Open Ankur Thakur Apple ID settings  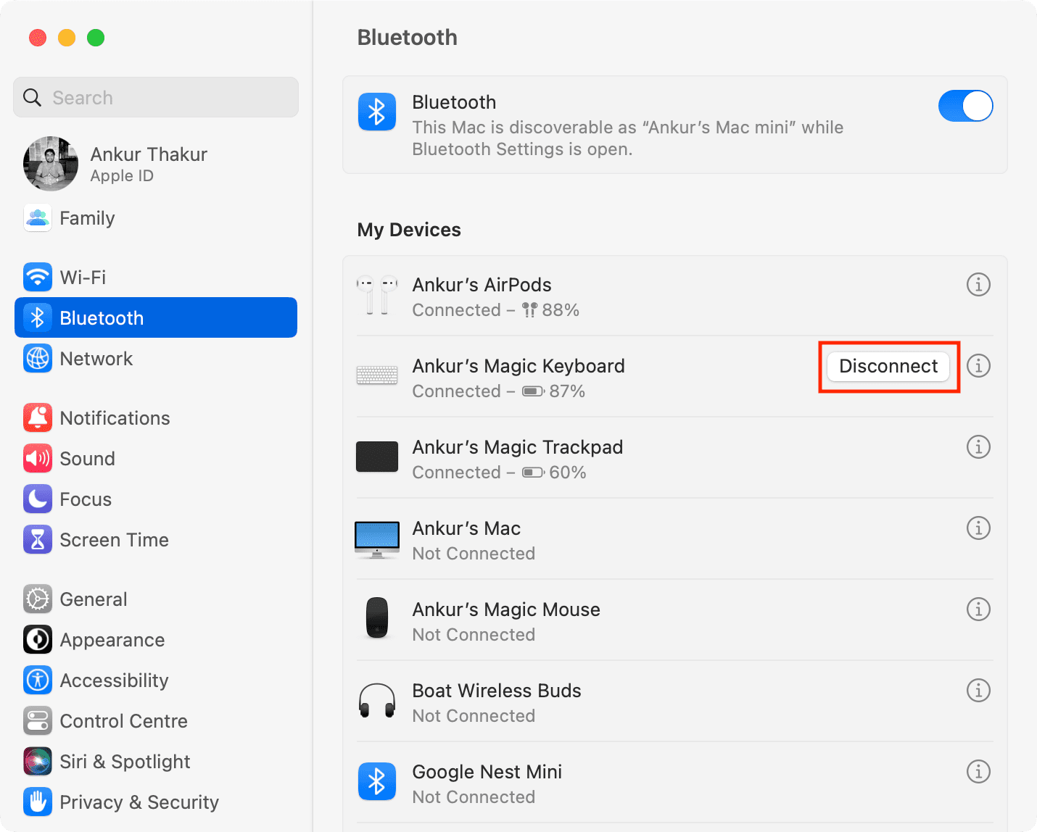pos(156,164)
